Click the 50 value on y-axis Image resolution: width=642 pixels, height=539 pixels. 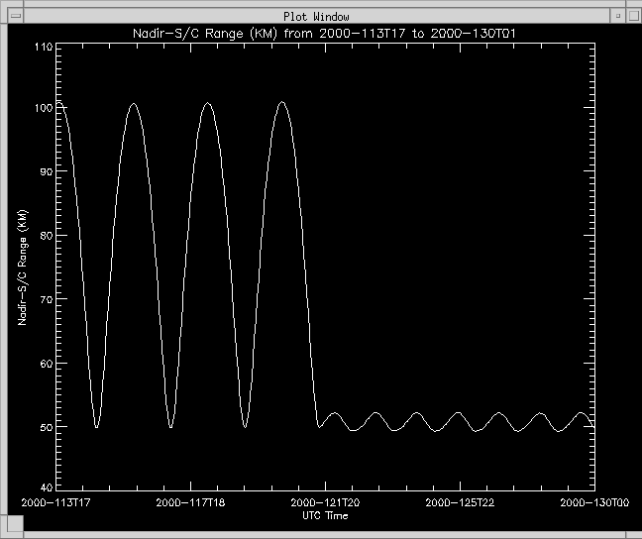click(44, 427)
